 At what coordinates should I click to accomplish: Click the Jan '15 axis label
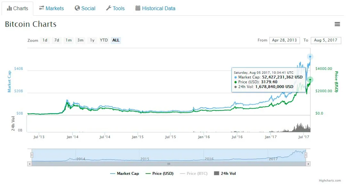(138, 137)
